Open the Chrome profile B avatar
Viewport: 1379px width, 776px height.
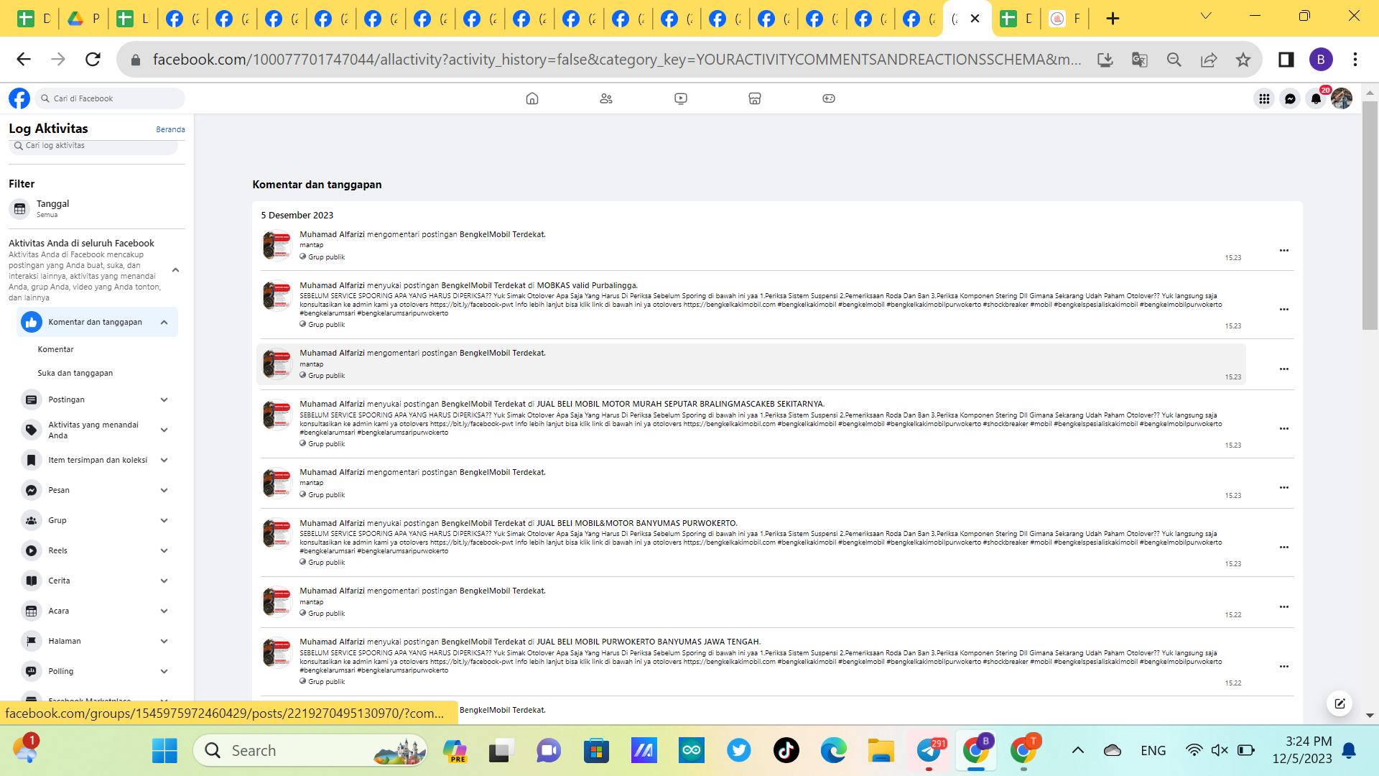coord(1321,60)
